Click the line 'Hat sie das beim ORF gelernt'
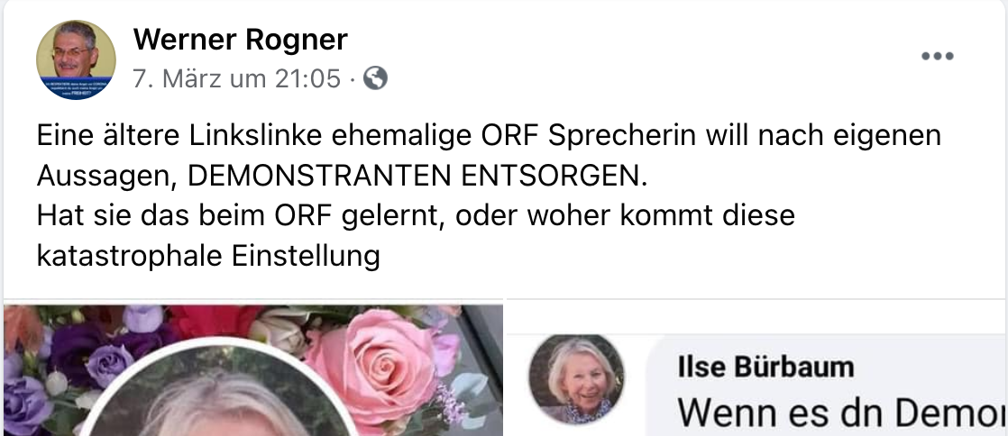 241,216
